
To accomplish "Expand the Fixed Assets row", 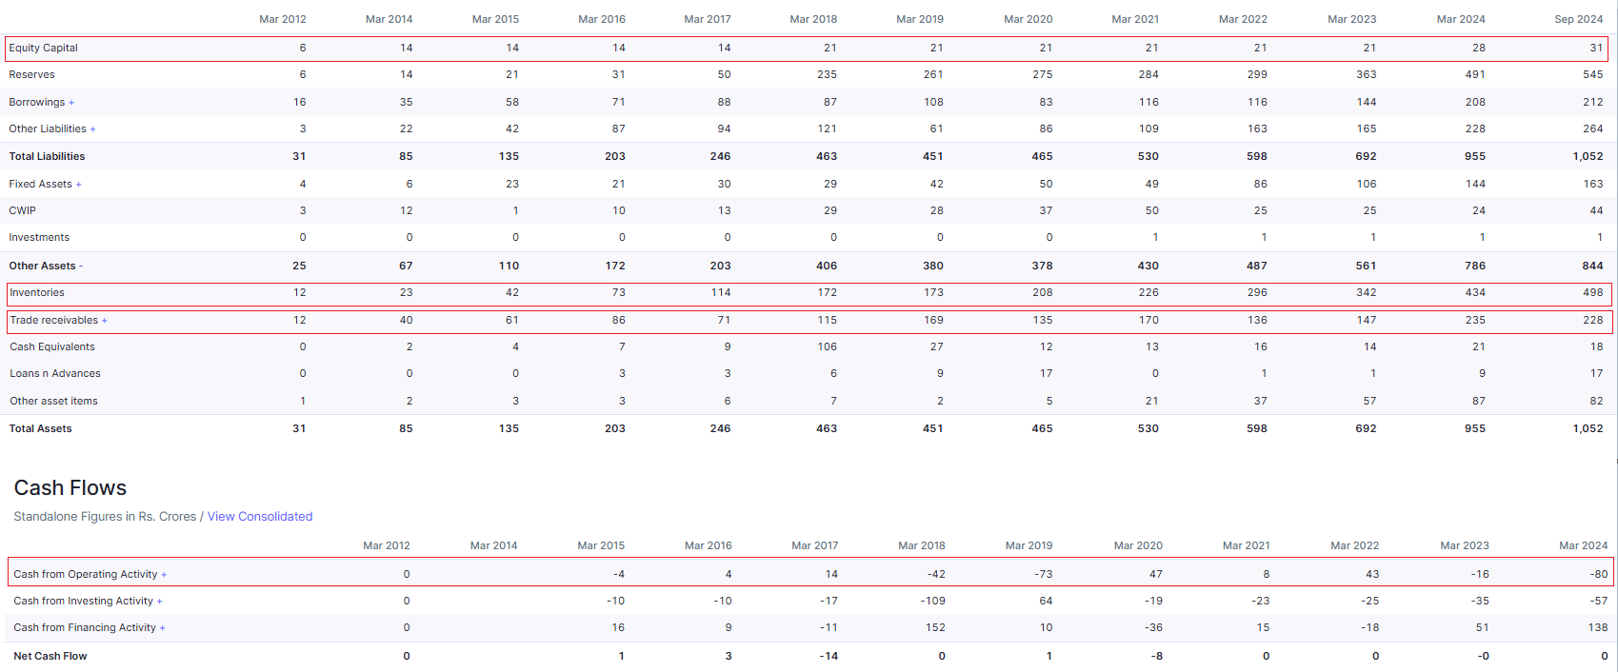I will tap(78, 185).
